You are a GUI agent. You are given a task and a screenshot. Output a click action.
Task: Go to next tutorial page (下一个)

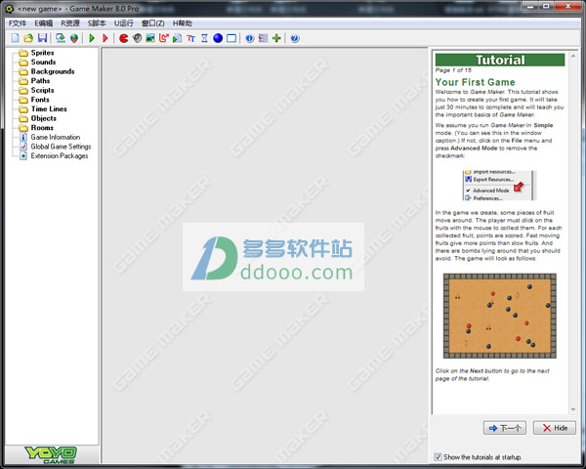point(505,428)
